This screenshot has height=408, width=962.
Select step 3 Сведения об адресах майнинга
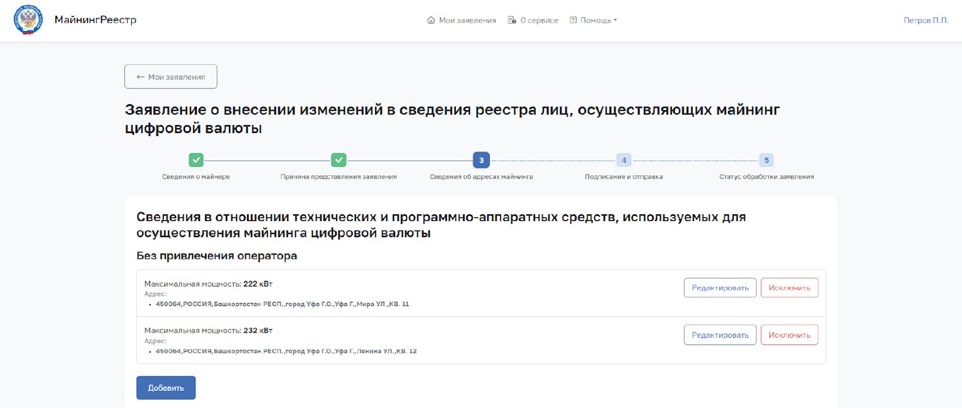pyautogui.click(x=481, y=160)
